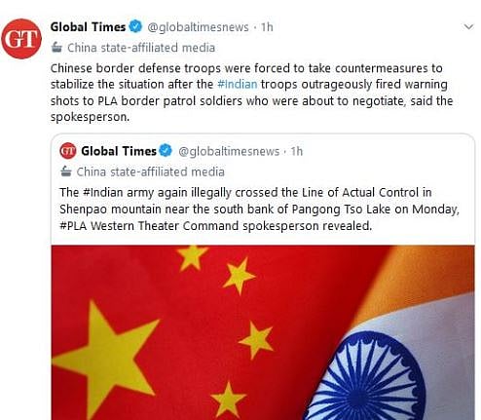Screen dimensions: 481x420
Task: Click the Ashoka Chakra on the Indian flag
Action: pyautogui.click(x=363, y=380)
